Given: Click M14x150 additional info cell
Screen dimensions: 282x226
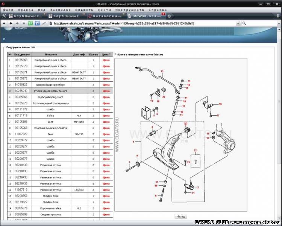Looking at the screenshot, I should pyautogui.click(x=79, y=122).
